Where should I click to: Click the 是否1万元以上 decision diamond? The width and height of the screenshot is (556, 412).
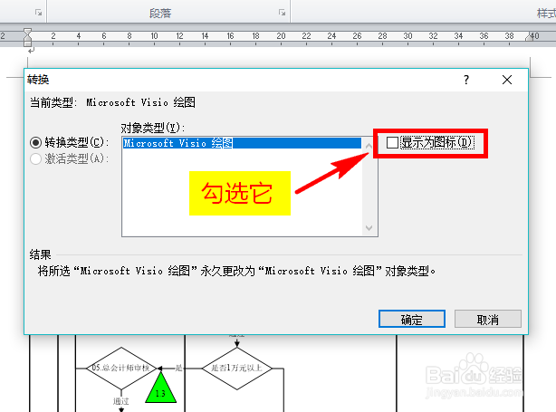(x=237, y=369)
